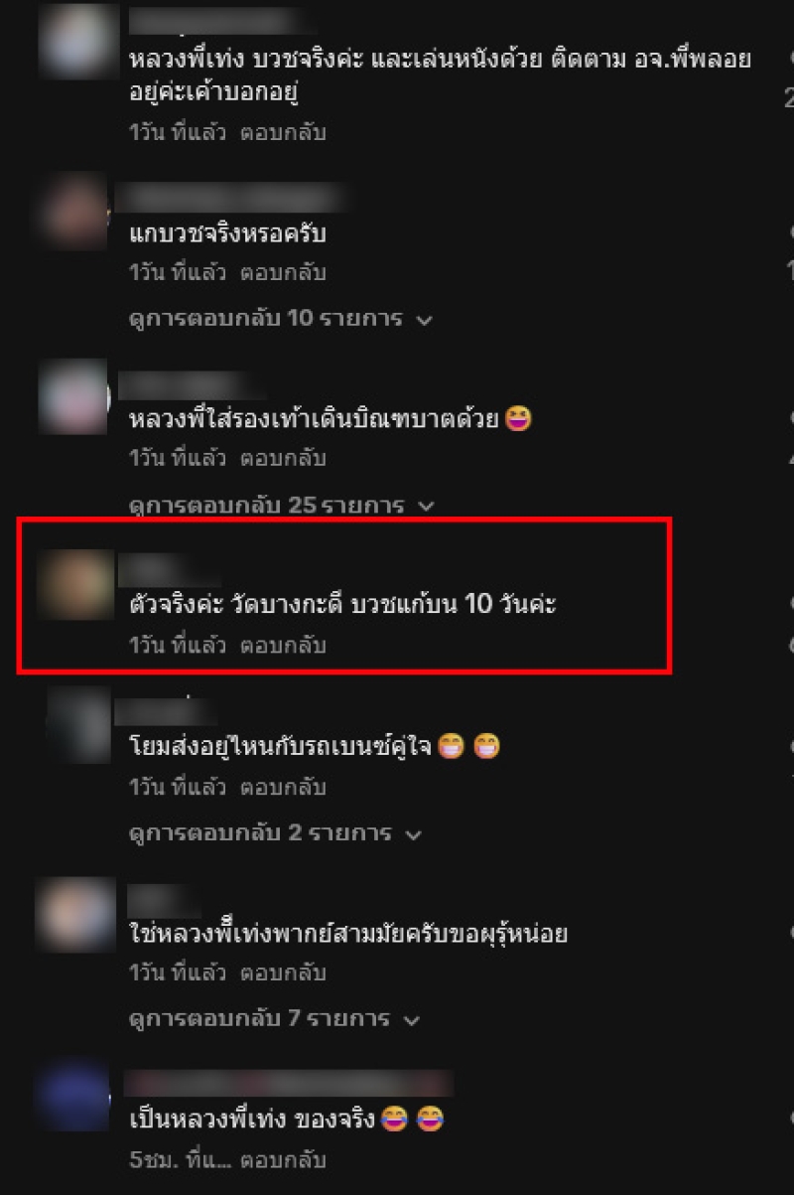Open blue avatar beside "เป็นหลวงพี่เท่ง ของจริง"
The width and height of the screenshot is (794, 1195).
click(71, 1097)
